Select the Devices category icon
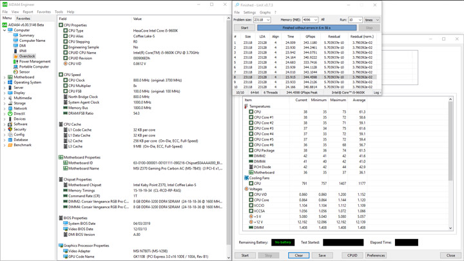Image resolution: width=464 pixels, height=261 pixels. [x=10, y=119]
